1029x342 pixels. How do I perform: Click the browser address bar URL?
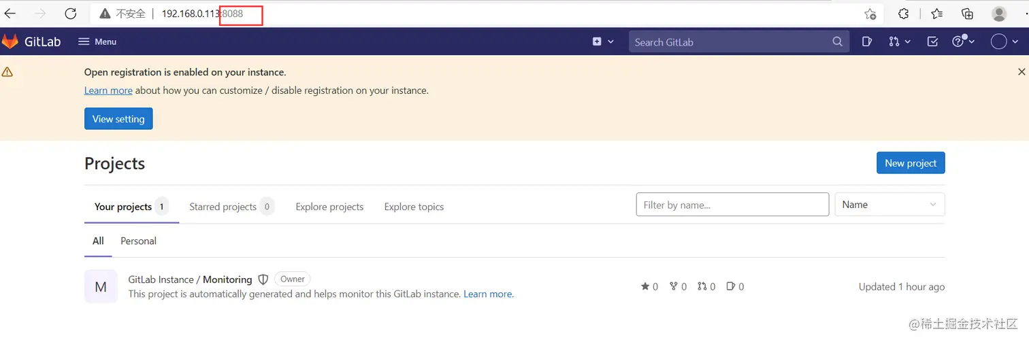click(202, 14)
